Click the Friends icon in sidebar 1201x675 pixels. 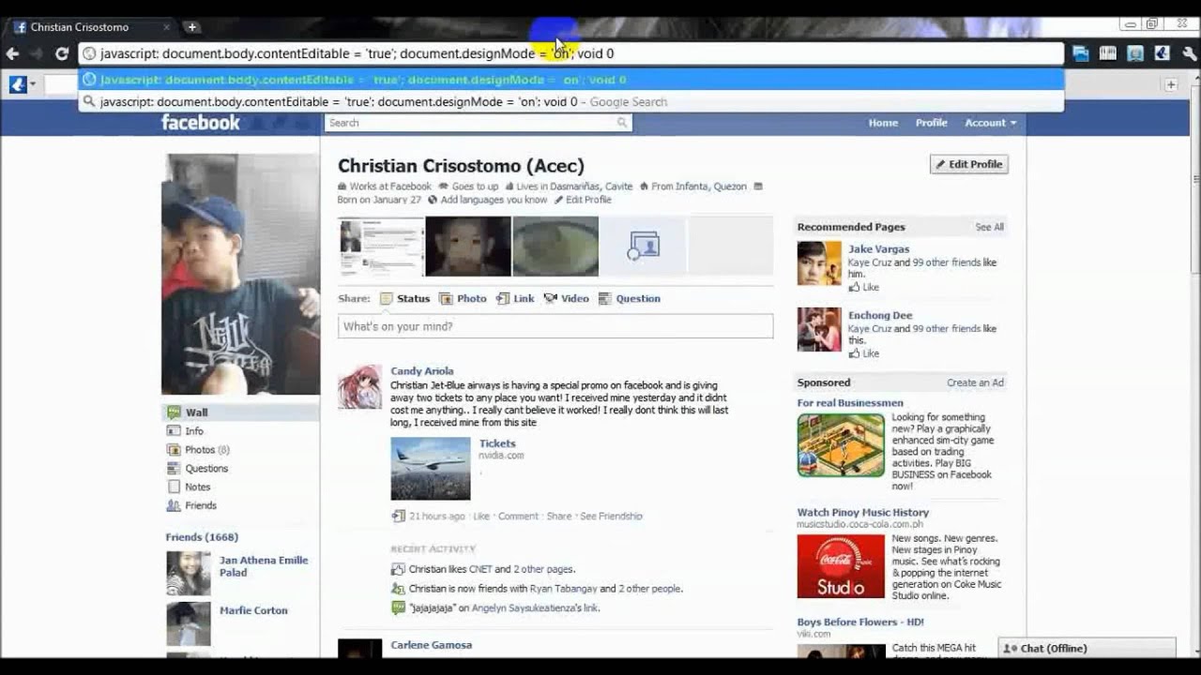click(x=174, y=505)
